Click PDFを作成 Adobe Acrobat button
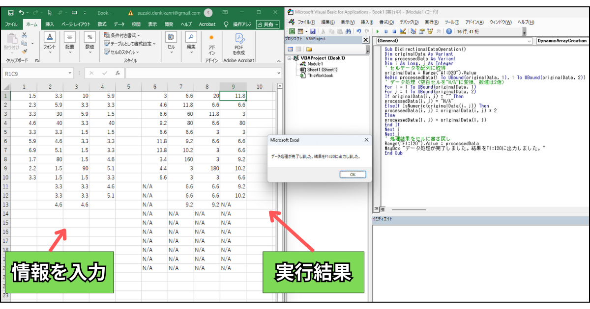This screenshot has height=309, width=590. click(239, 44)
